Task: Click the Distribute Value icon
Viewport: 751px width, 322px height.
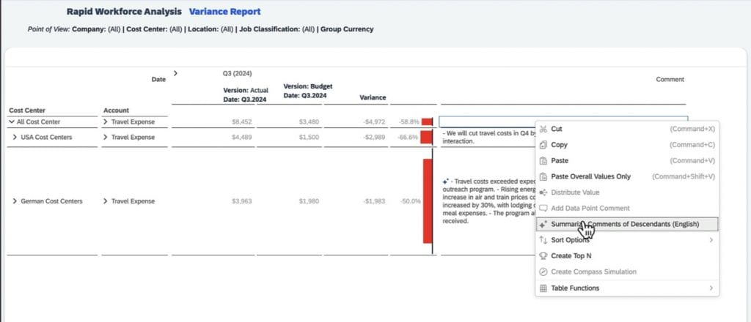Action: click(543, 192)
